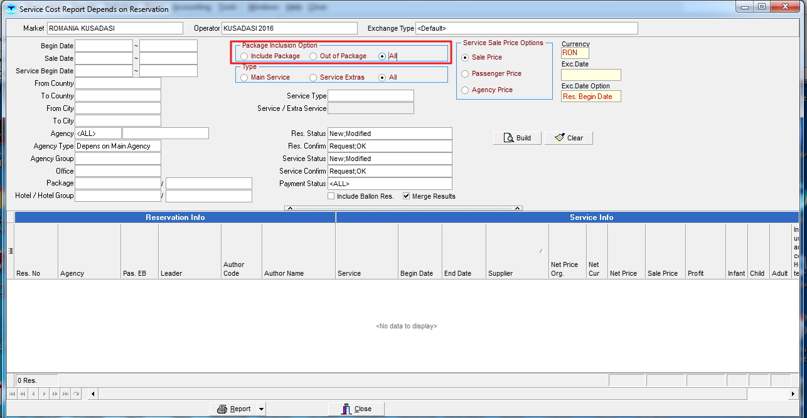
Task: Click the previous page navigator arrow
Action: 23,394
